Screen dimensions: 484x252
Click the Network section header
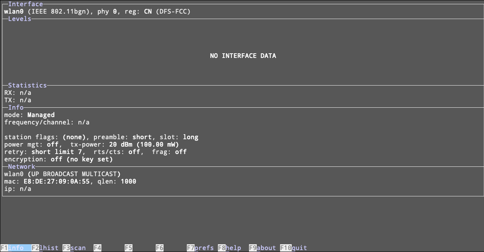click(21, 166)
